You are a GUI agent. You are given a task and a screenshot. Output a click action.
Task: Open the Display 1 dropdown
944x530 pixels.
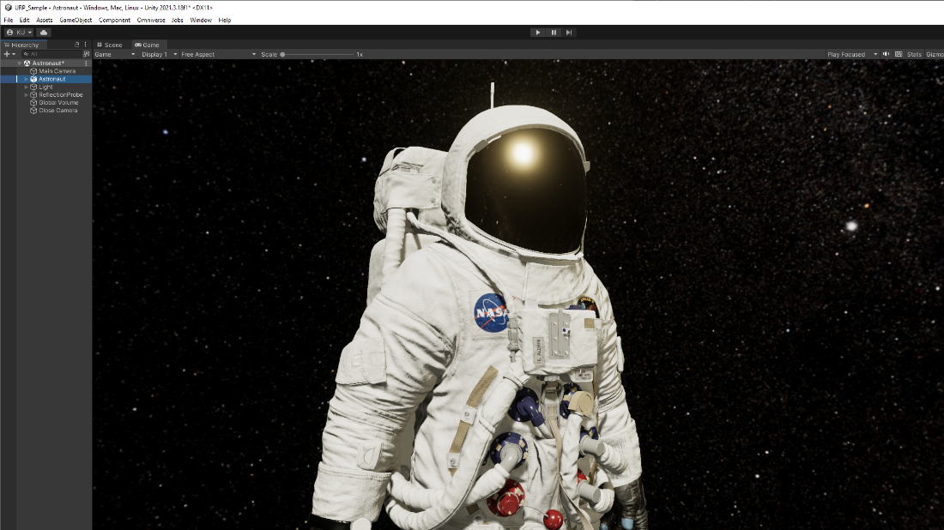pos(159,54)
